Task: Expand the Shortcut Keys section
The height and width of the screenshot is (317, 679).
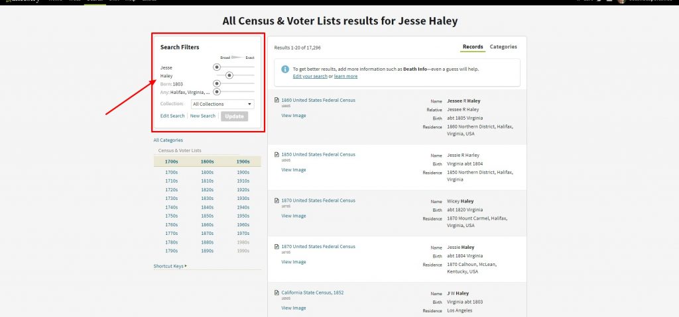Action: click(169, 266)
